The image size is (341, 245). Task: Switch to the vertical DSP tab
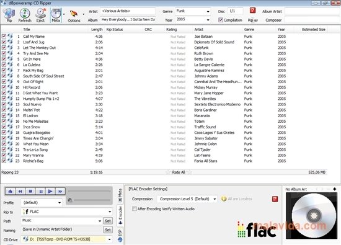(x=120, y=236)
